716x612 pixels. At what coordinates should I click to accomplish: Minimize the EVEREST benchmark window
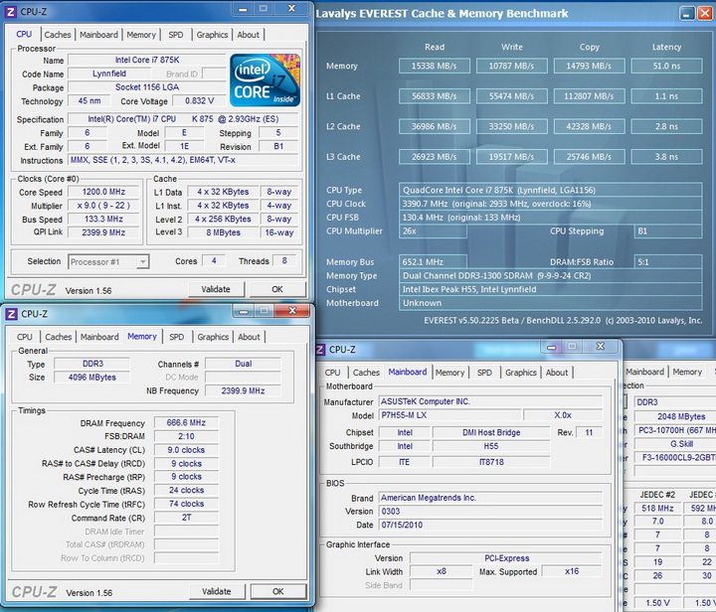(x=687, y=14)
